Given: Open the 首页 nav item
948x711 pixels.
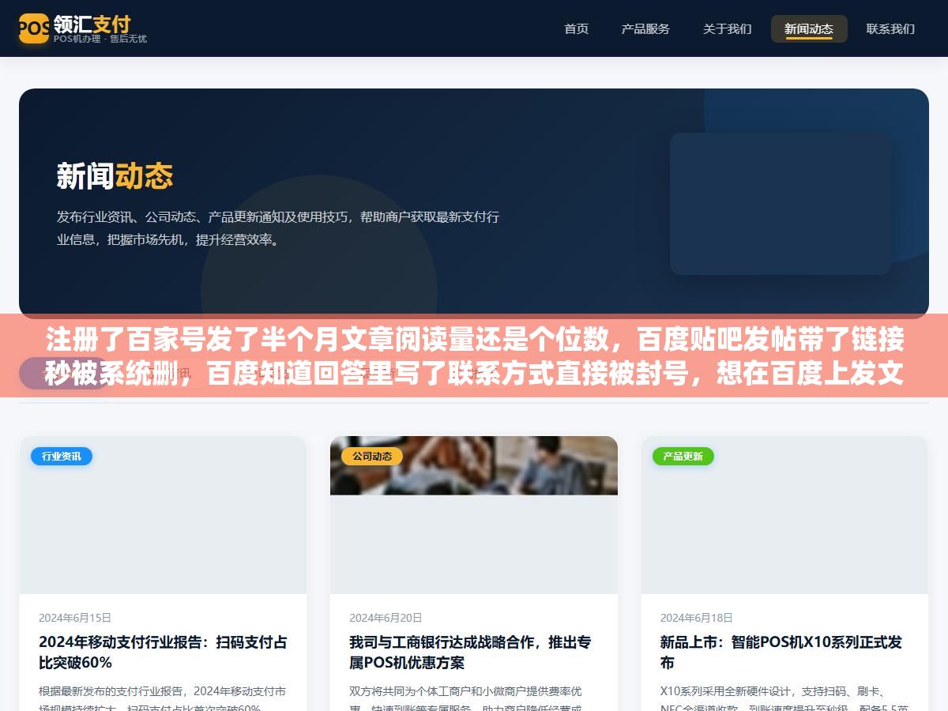Looking at the screenshot, I should coord(576,28).
